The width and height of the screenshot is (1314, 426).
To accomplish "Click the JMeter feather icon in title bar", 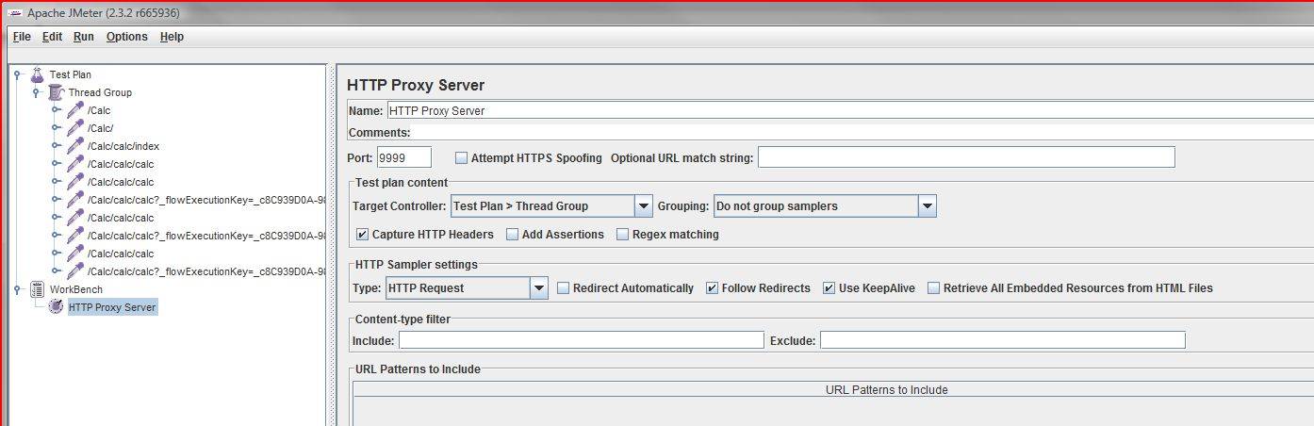I will click(13, 13).
